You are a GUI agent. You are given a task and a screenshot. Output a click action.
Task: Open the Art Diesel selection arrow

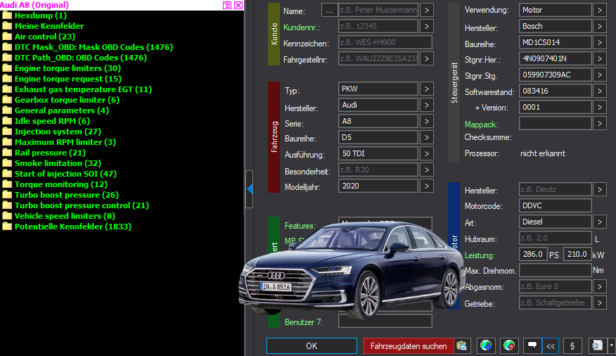(600, 222)
